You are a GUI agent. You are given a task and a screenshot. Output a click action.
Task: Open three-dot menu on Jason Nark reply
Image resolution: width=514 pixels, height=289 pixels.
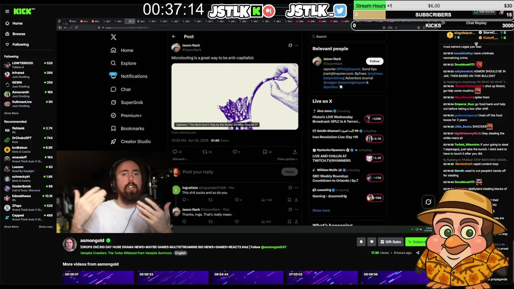tap(296, 210)
